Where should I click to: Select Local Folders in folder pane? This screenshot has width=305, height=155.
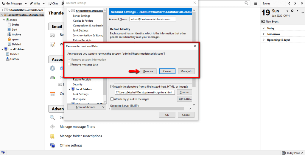click(16, 49)
